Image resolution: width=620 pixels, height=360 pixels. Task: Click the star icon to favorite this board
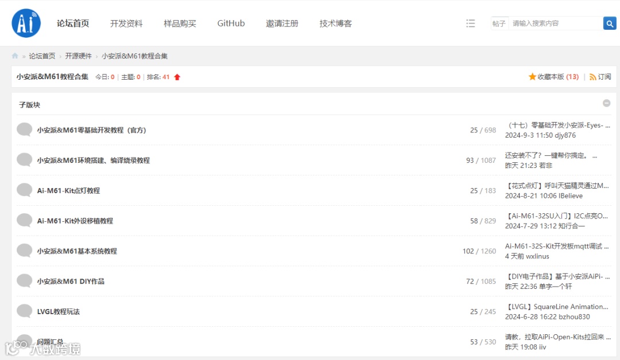(532, 77)
